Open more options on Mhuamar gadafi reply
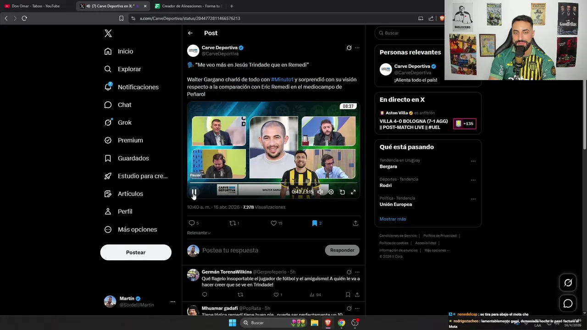 357,308
